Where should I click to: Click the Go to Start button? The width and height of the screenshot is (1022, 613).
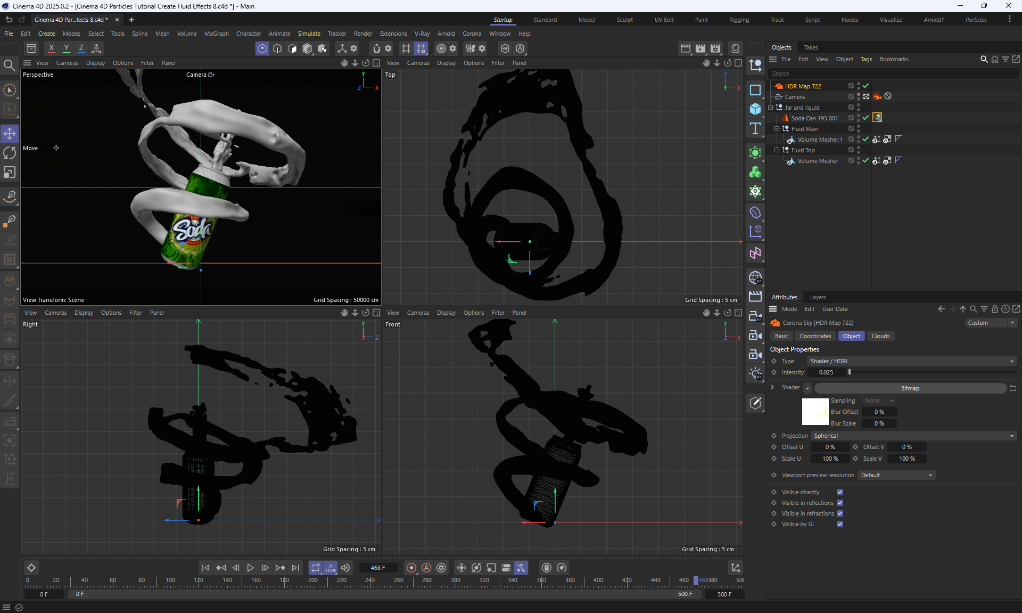point(205,568)
